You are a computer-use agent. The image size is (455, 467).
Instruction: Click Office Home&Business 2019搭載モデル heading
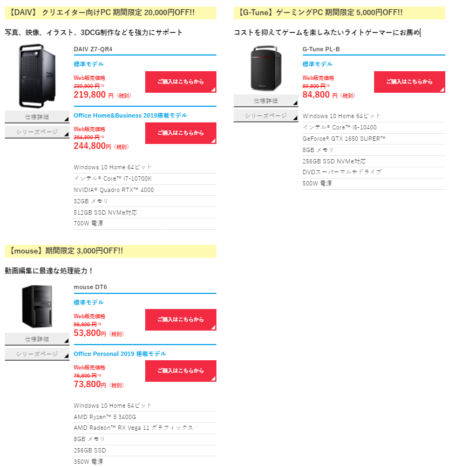130,115
